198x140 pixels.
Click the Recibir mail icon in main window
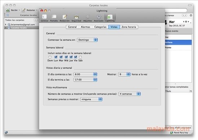click(8, 10)
